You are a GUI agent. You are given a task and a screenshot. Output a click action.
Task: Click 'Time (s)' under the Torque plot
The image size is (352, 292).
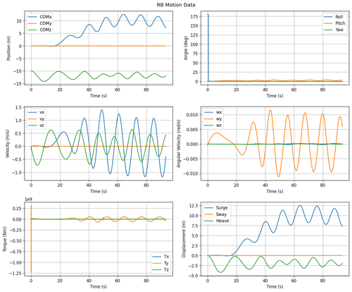99,287
